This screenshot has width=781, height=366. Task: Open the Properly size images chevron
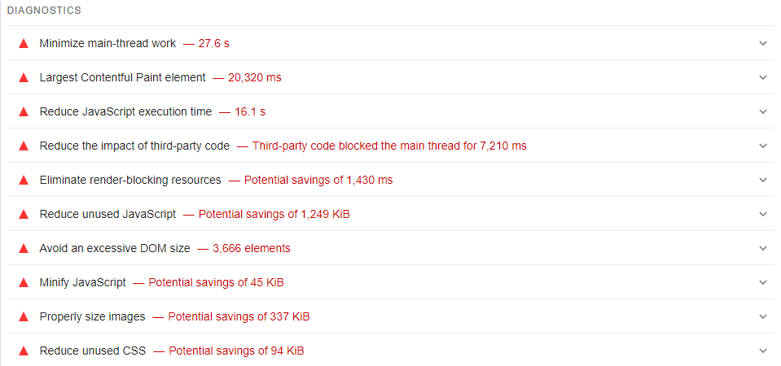coord(762,316)
